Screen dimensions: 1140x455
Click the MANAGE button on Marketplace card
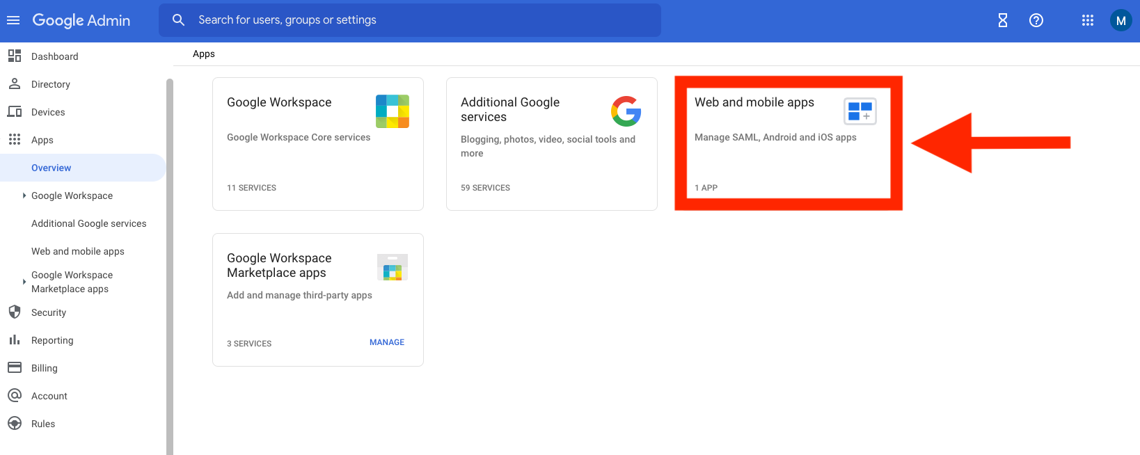tap(387, 342)
